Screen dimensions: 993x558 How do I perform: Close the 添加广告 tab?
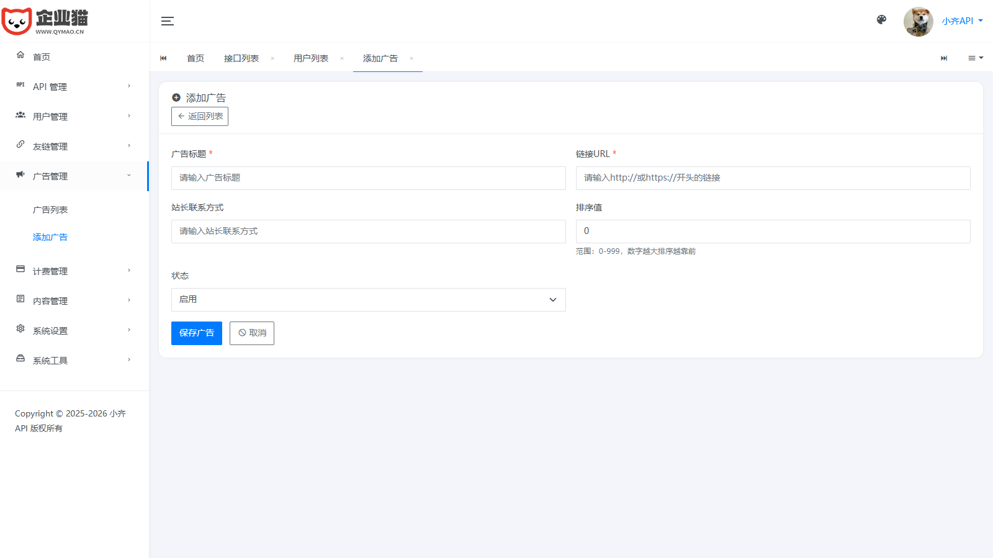click(x=411, y=58)
